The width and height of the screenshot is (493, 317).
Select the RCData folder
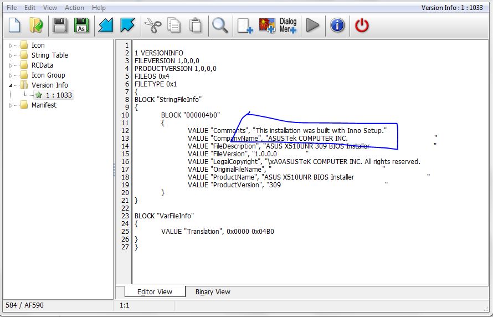(42, 65)
